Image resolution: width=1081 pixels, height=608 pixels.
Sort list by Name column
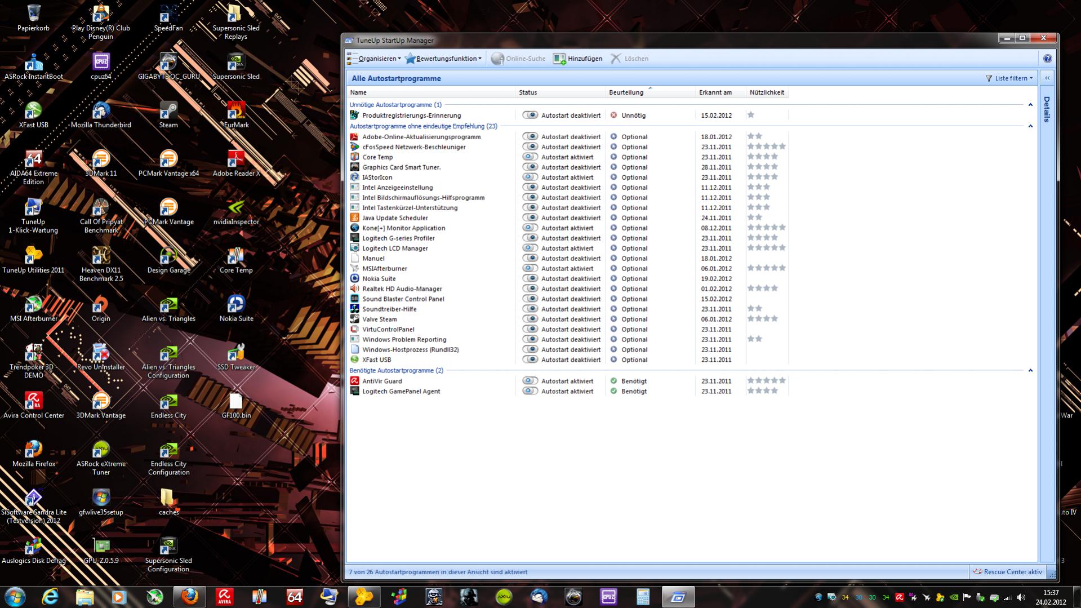[431, 92]
